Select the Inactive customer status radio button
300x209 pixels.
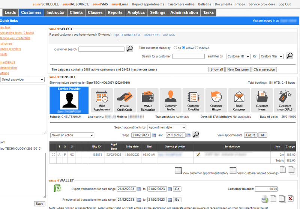pyautogui.click(x=196, y=48)
